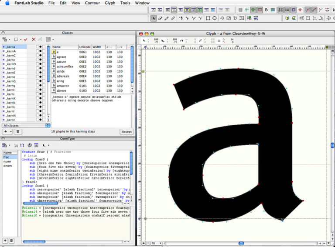Select the Eraser tool

161,18
